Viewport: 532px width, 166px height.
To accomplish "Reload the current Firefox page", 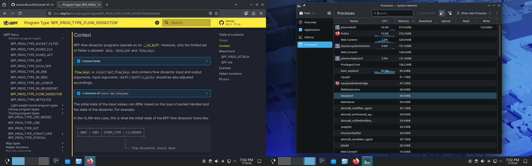I will pyautogui.click(x=20, y=14).
